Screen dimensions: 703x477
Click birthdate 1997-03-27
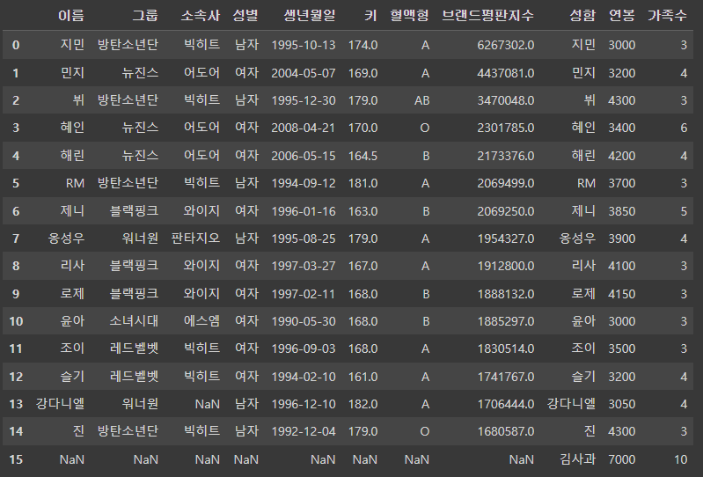304,267
